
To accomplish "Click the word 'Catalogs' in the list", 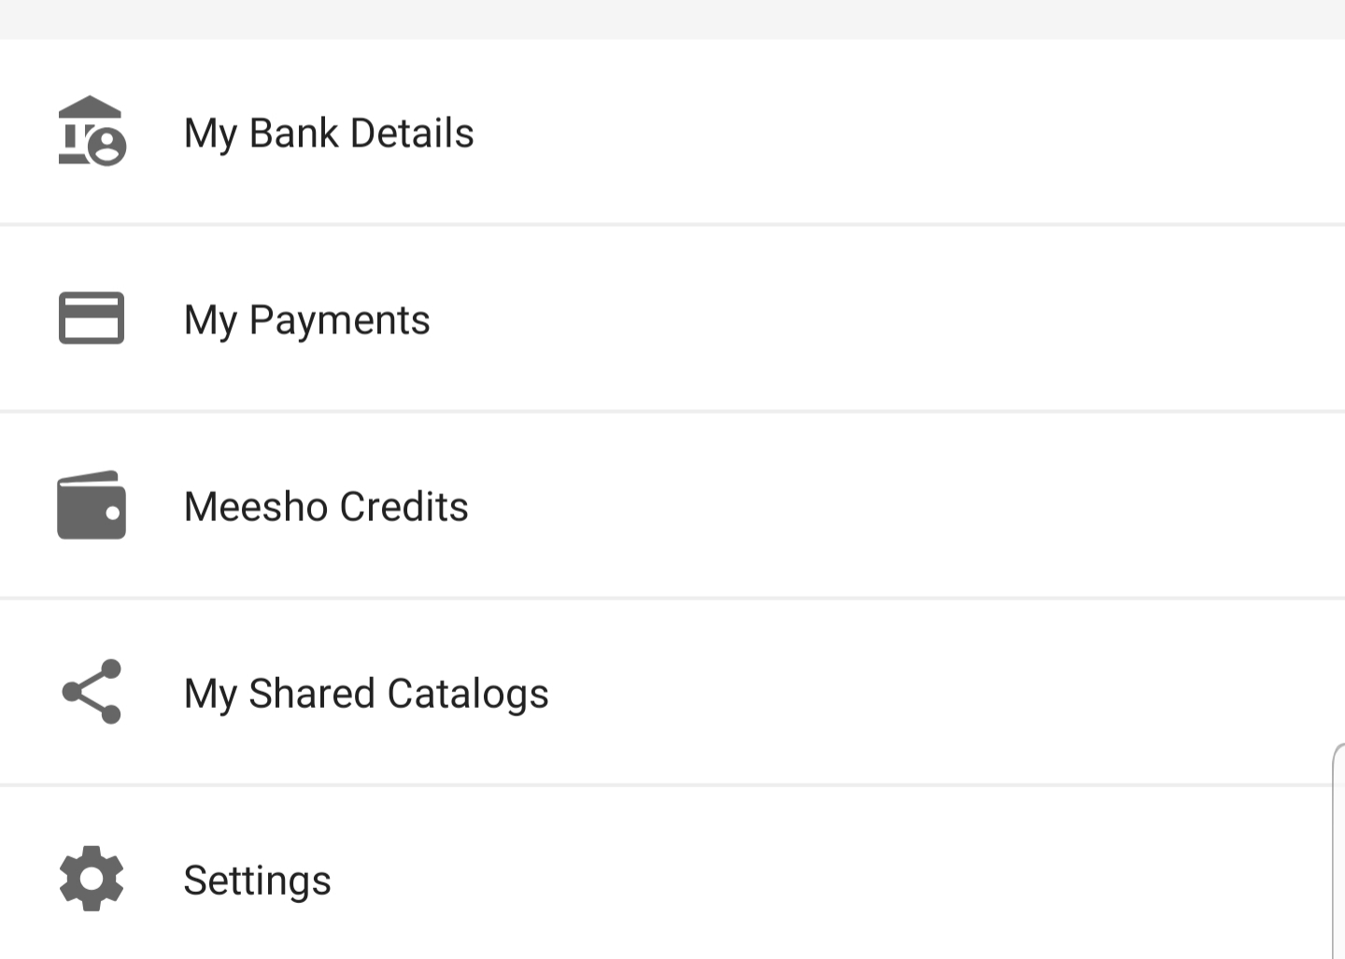I will pos(468,694).
